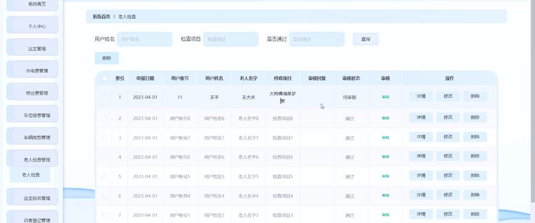Open the 是否通过 dropdown filter
This screenshot has height=223, width=535.
coord(317,39)
